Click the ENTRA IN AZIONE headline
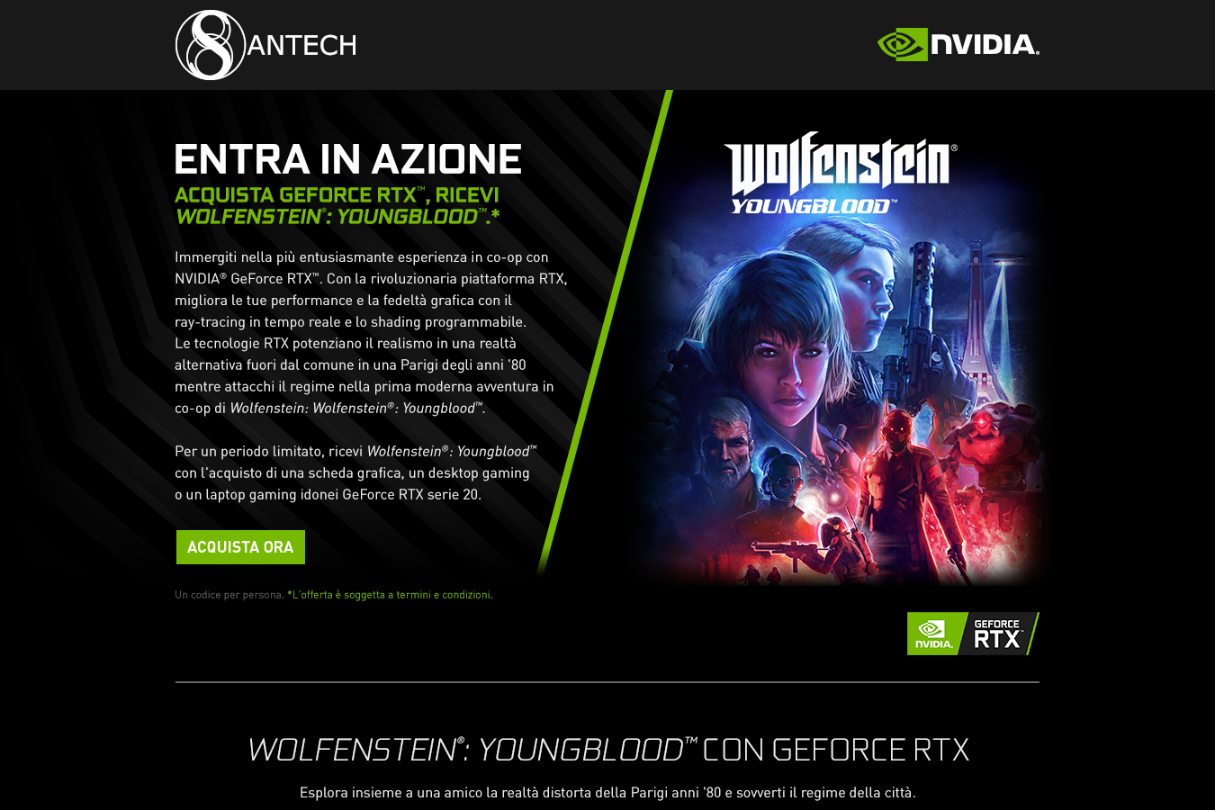The height and width of the screenshot is (810, 1215). pos(348,159)
